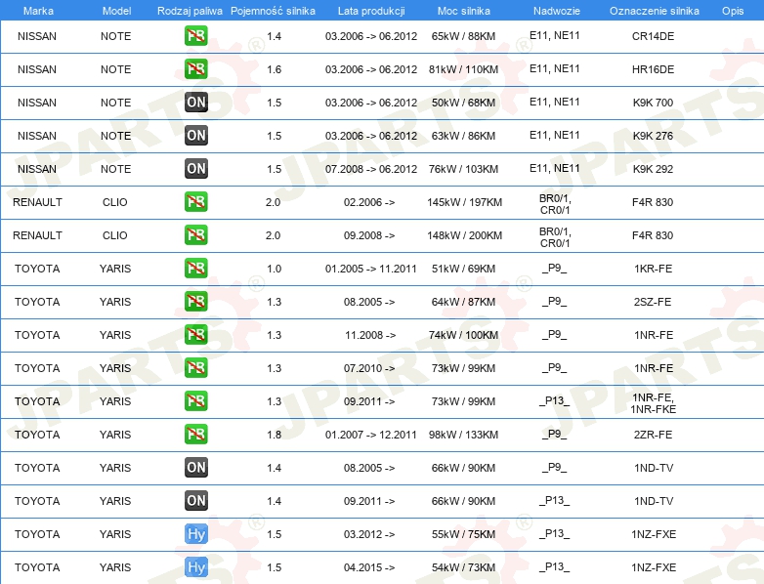Viewport: 764px width, 584px height.
Task: Click power value 81kW / 110KM
Action: 463,69
